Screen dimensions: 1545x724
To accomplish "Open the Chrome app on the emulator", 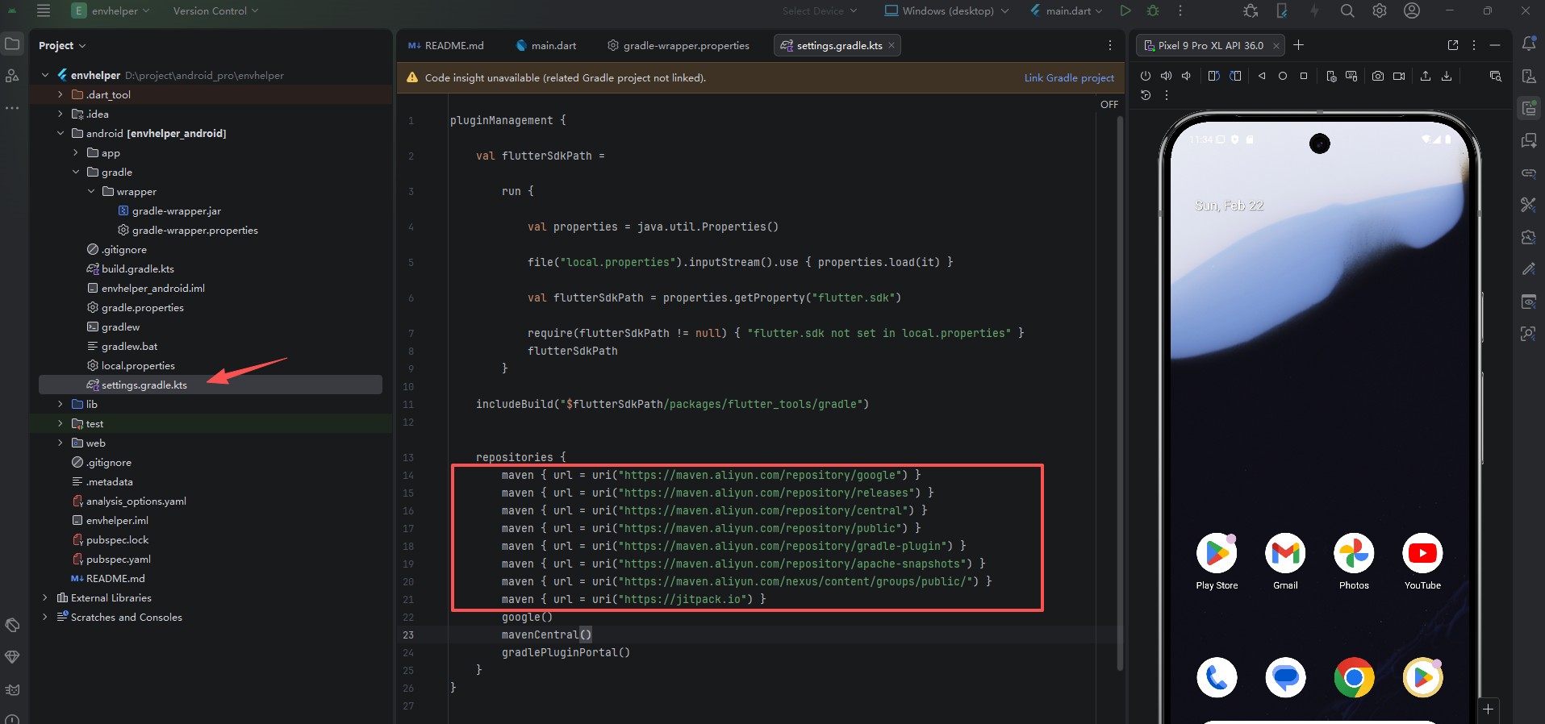I will pos(1354,678).
